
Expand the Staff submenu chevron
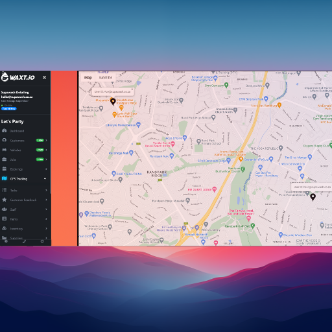tap(46, 209)
